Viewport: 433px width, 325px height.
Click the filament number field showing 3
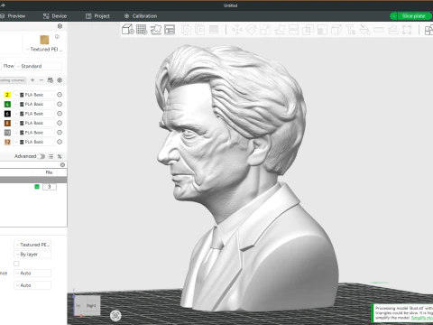[50, 187]
